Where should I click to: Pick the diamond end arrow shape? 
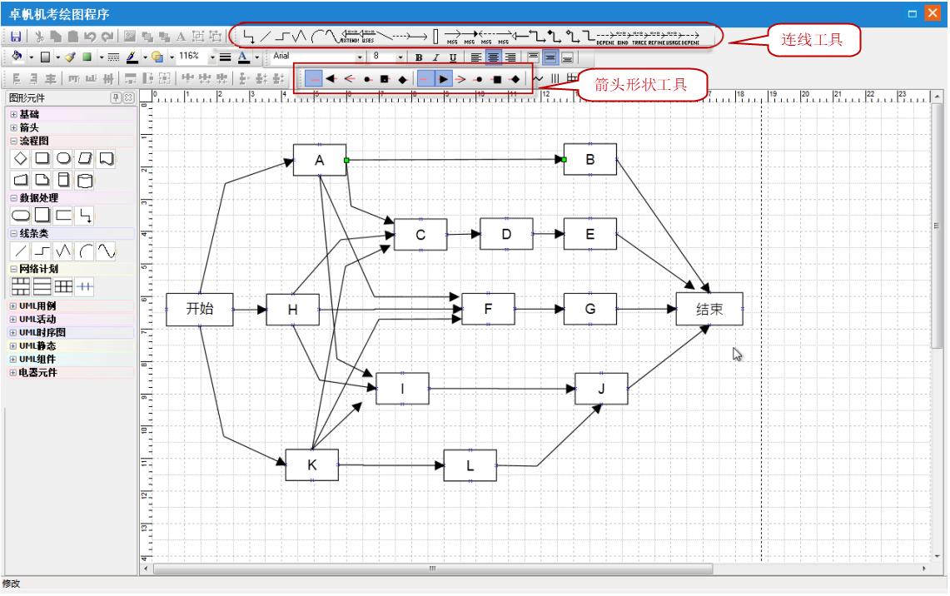pos(515,79)
